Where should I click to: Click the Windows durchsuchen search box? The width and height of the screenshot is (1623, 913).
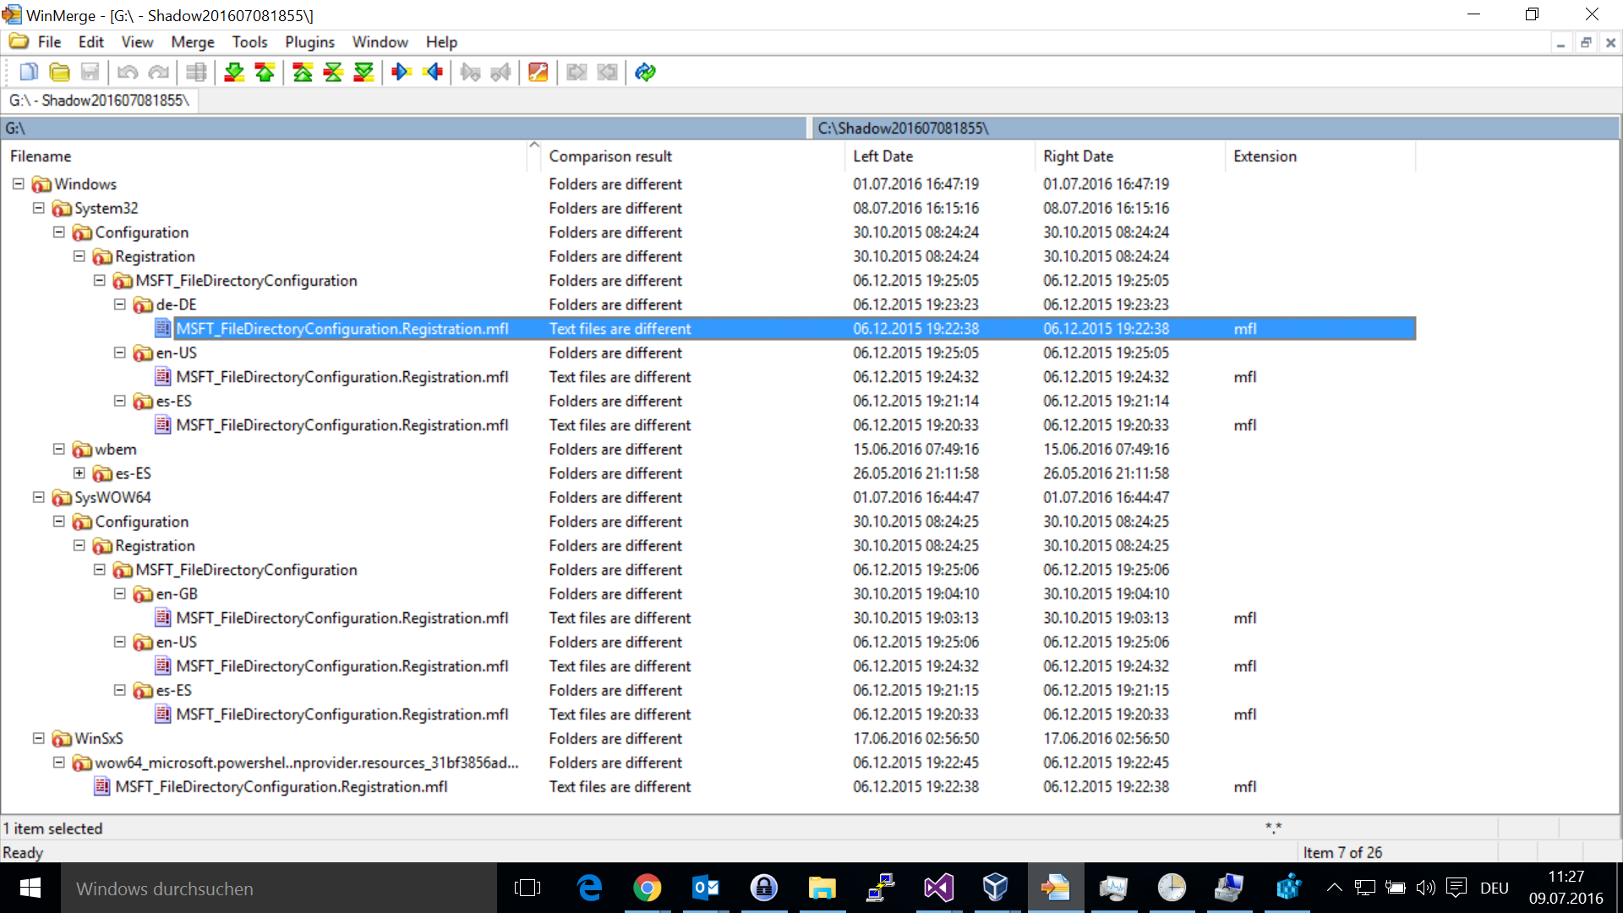tap(279, 888)
